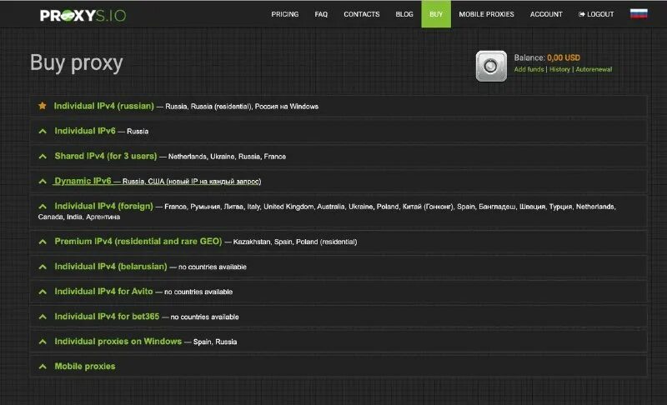Open Mobile proxies row heading

click(x=85, y=367)
